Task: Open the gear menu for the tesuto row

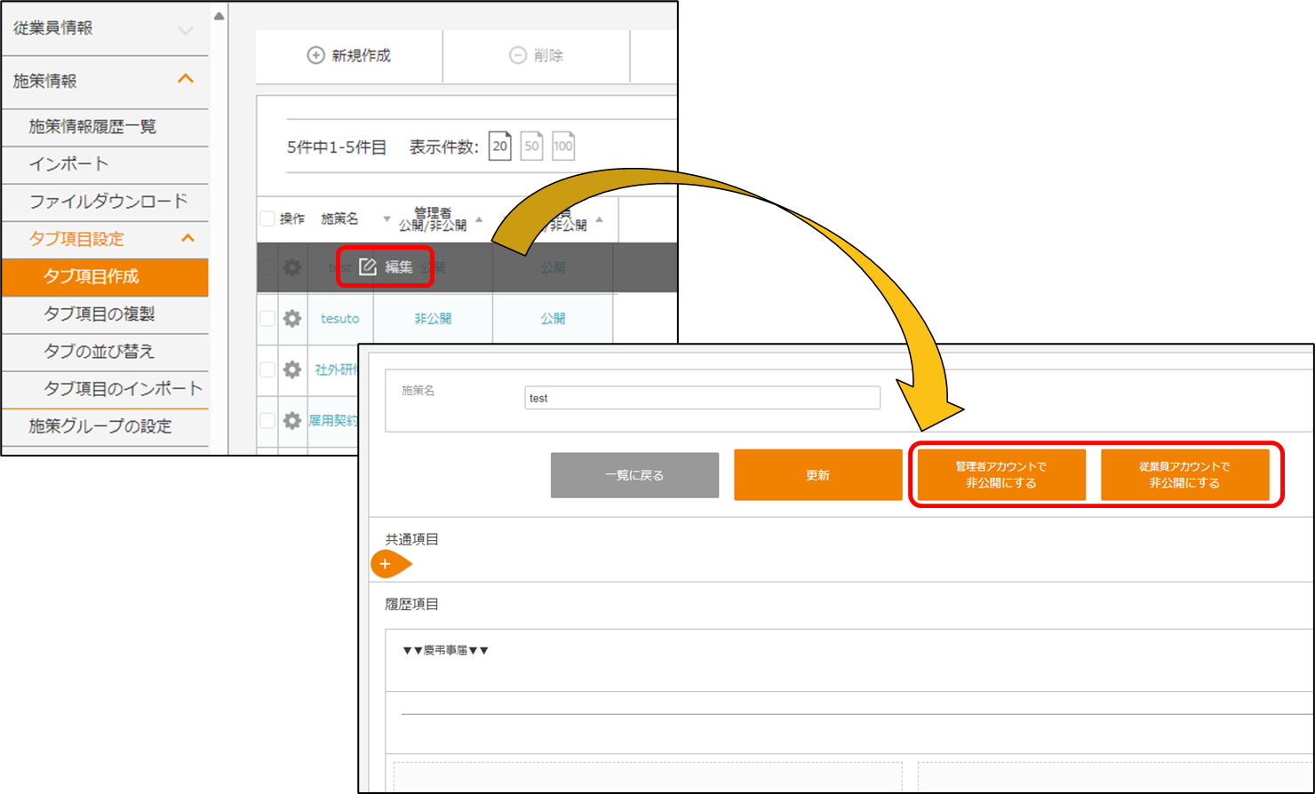Action: coord(292,318)
